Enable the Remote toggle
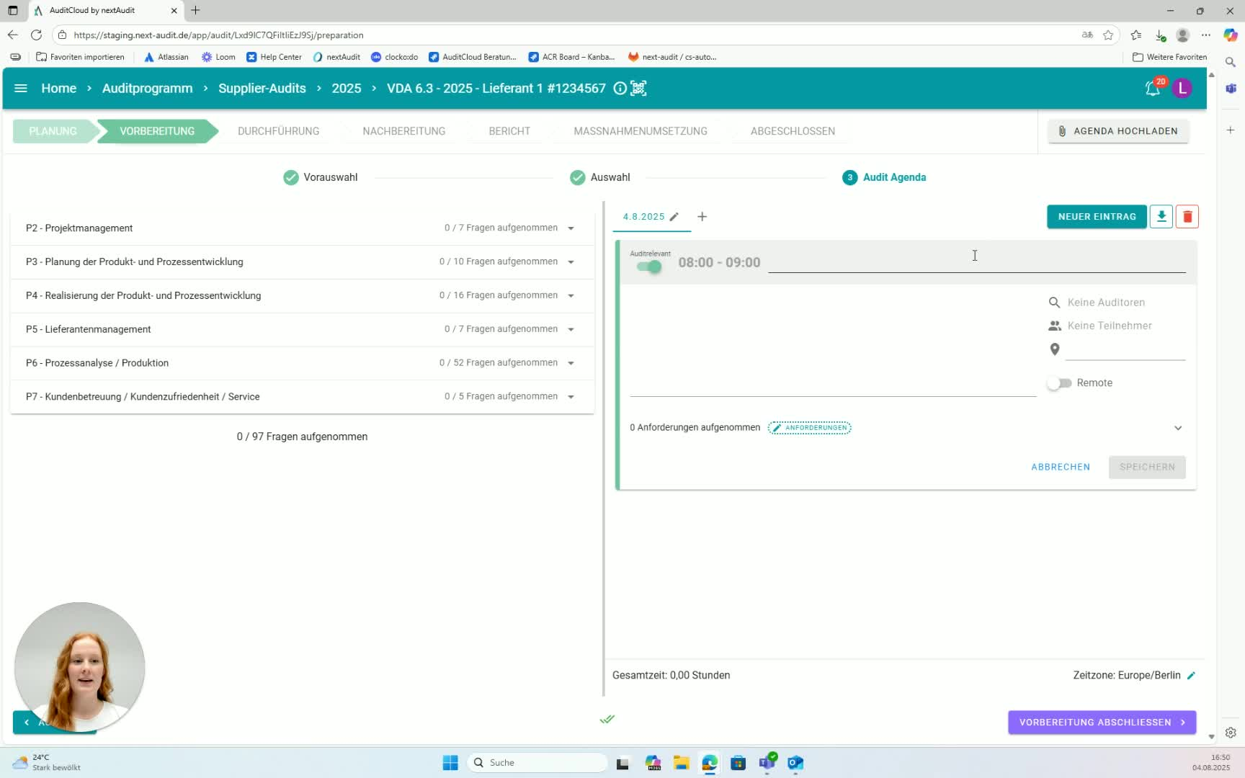1245x778 pixels. [1059, 383]
